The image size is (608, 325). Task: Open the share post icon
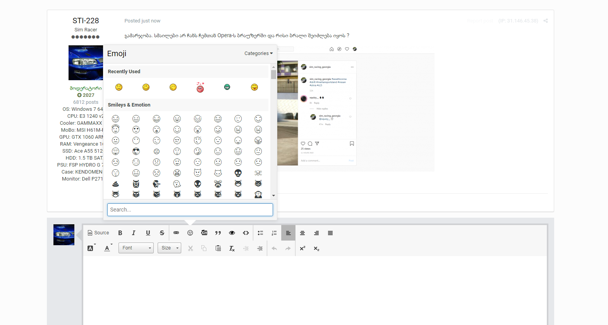pyautogui.click(x=545, y=21)
